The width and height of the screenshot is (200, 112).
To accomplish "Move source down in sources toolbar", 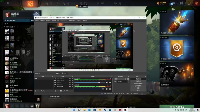I will coord(67,91).
